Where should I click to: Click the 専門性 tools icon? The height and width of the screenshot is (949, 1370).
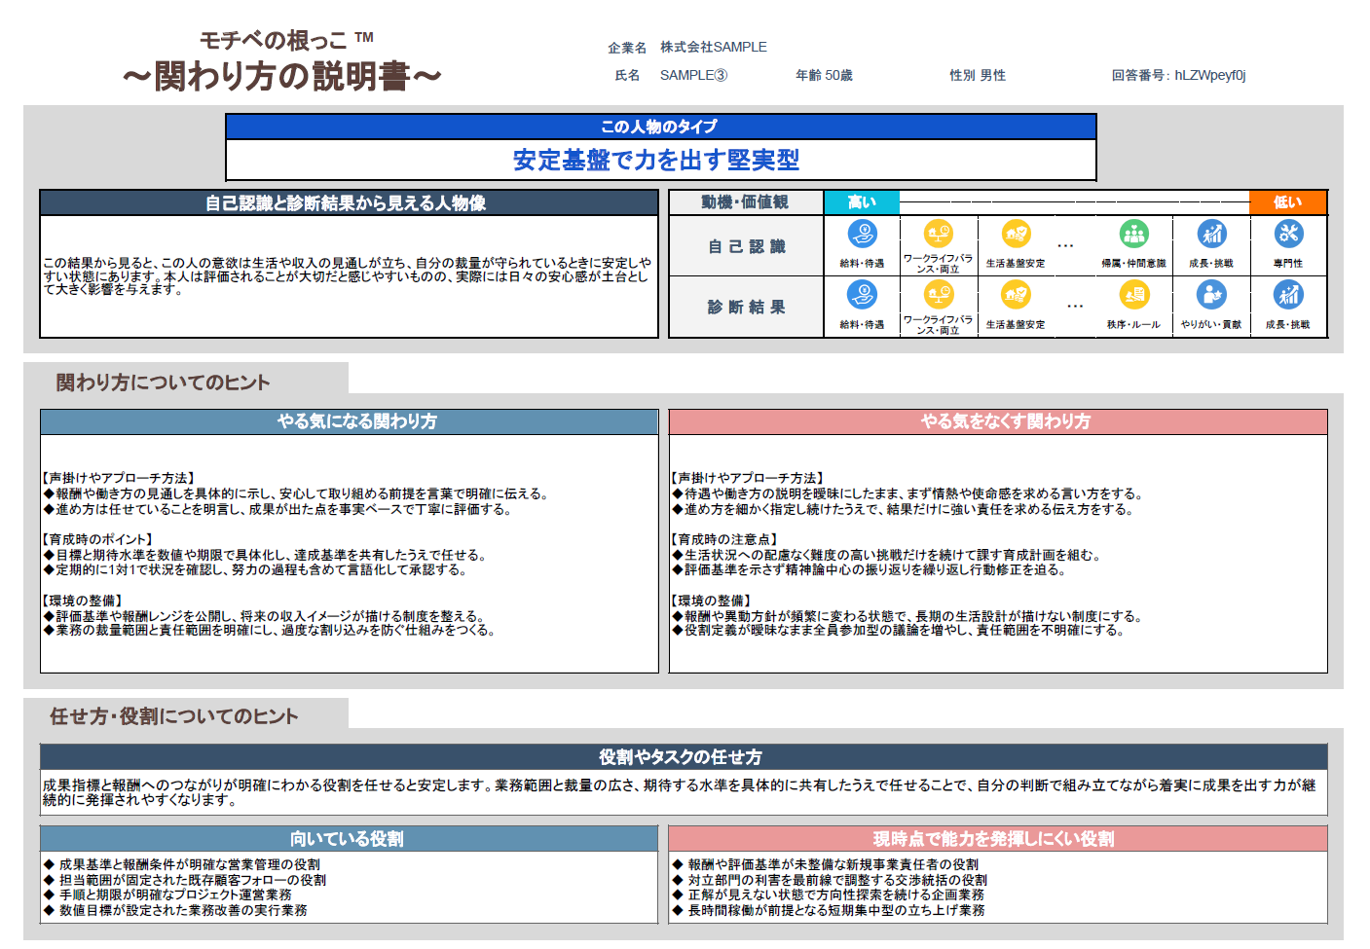point(1289,234)
